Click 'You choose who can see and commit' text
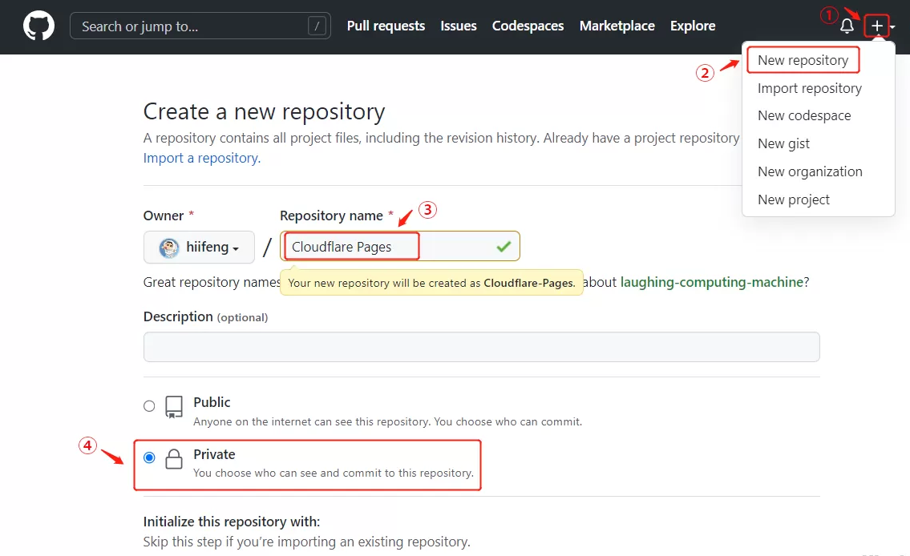Screen dimensions: 910x556 click(x=334, y=473)
